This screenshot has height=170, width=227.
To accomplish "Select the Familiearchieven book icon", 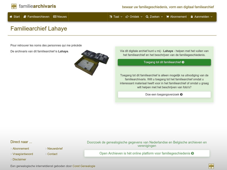I will tap(24, 17).
